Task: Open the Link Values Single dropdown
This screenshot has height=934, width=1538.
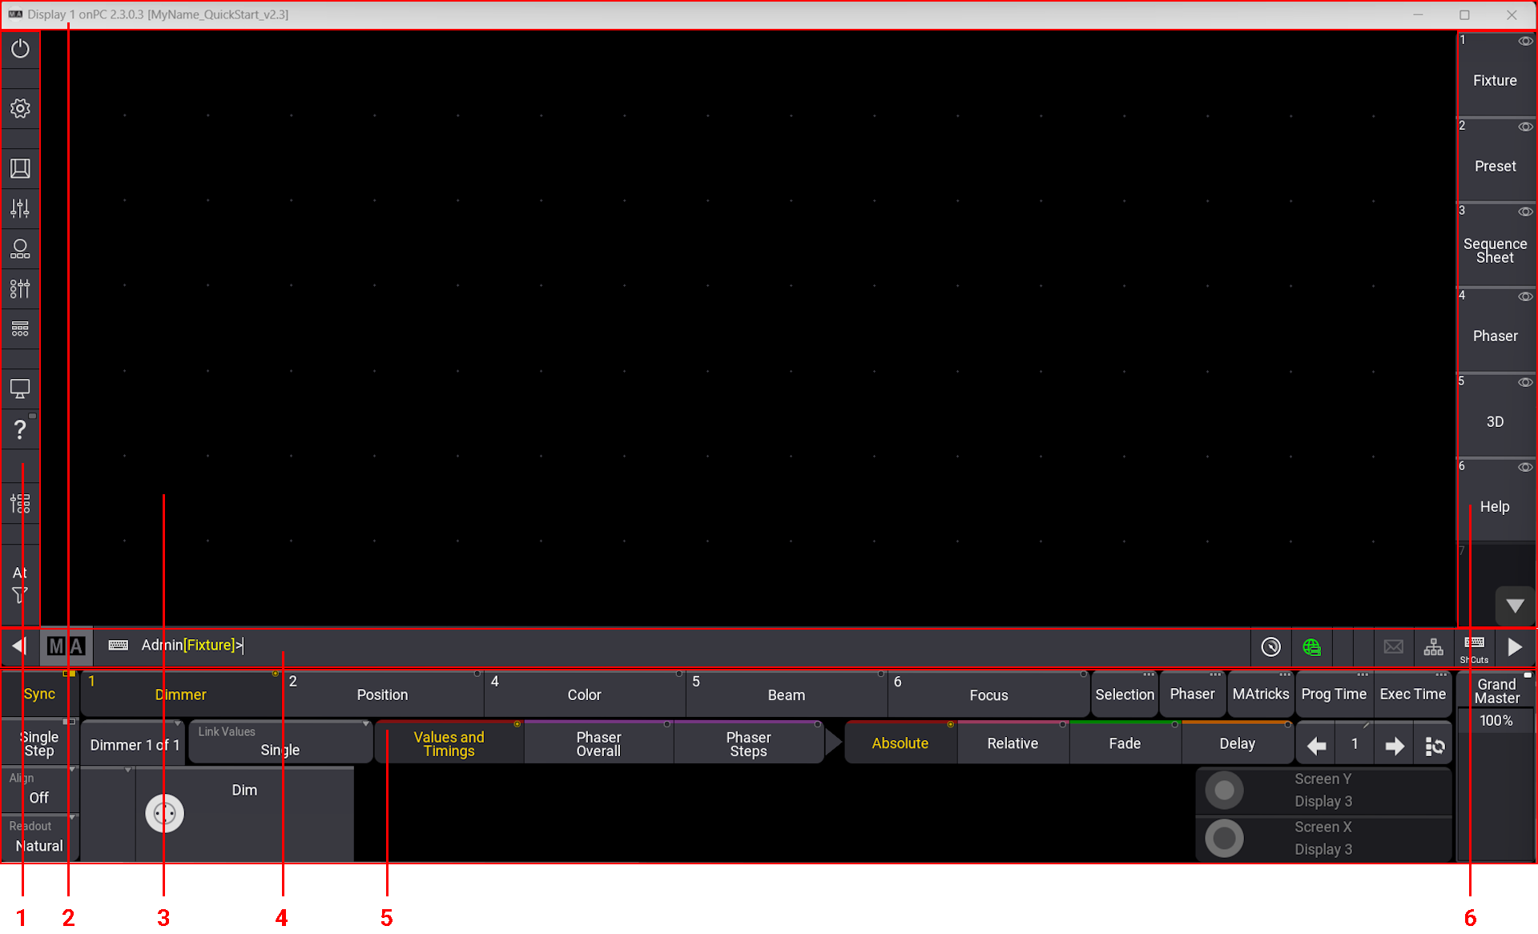Action: point(280,743)
